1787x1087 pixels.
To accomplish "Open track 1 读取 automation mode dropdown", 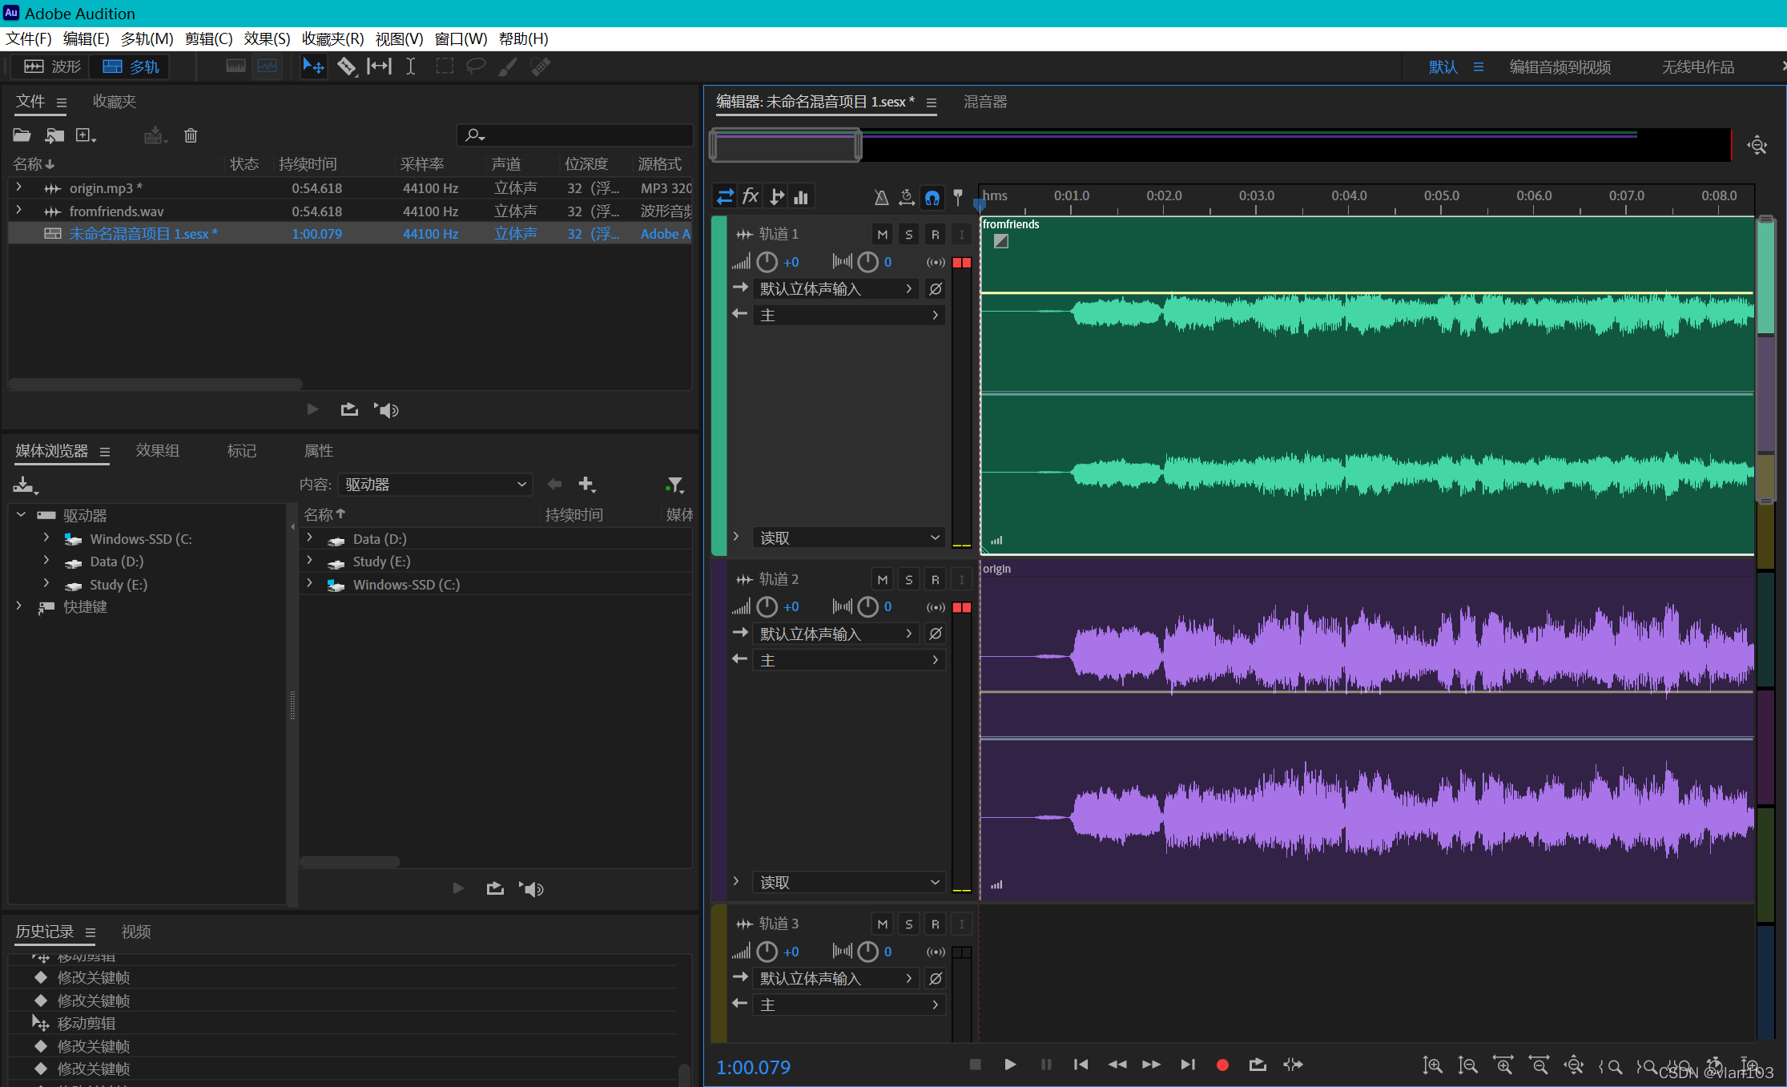I will [x=848, y=537].
